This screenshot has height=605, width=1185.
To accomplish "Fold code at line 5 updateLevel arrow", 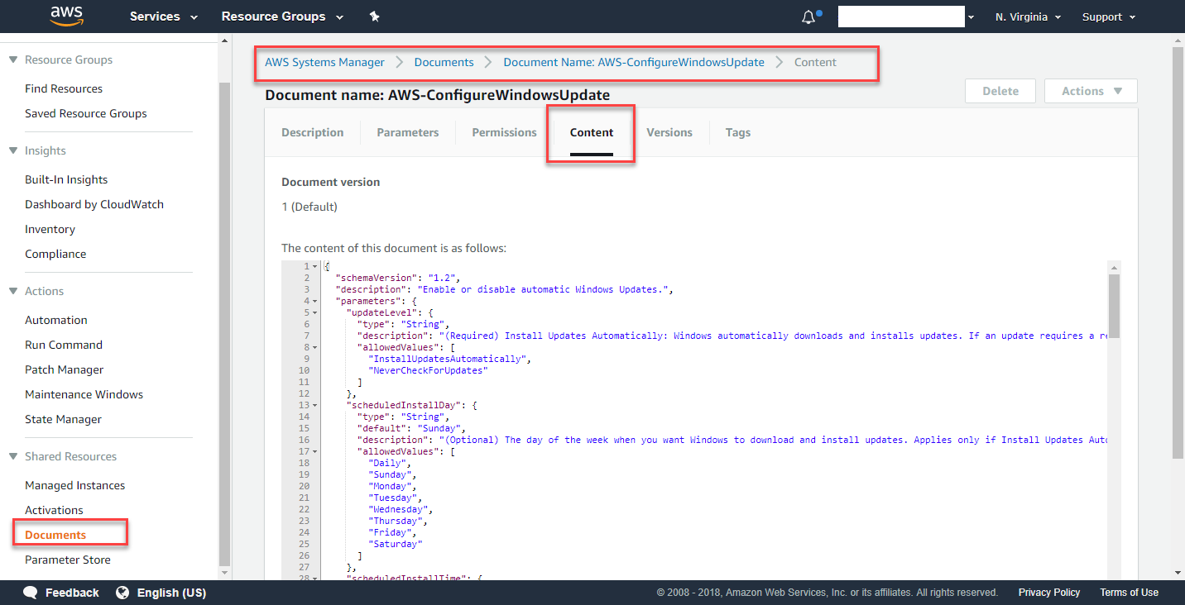I will (x=315, y=313).
